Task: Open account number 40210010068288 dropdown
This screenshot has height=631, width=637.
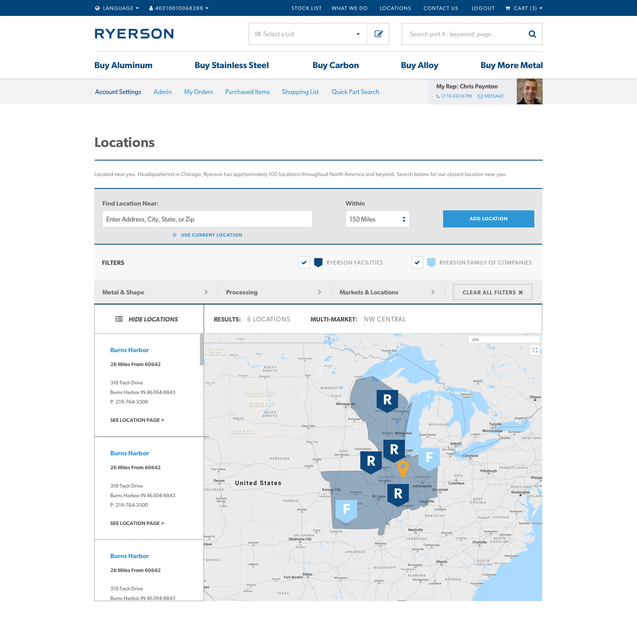Action: [x=179, y=8]
